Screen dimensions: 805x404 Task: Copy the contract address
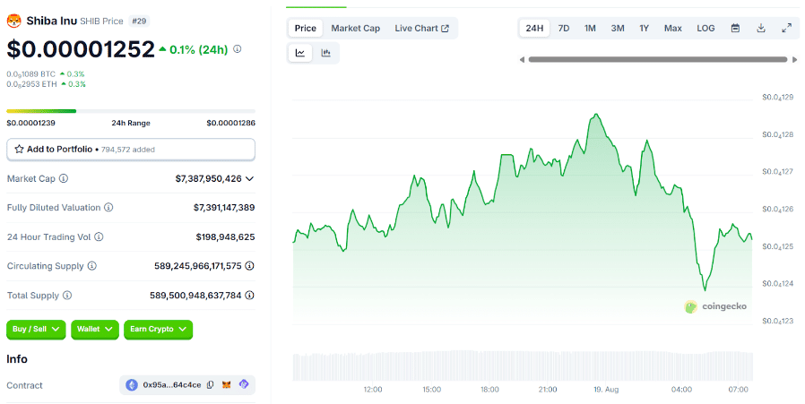pos(210,385)
